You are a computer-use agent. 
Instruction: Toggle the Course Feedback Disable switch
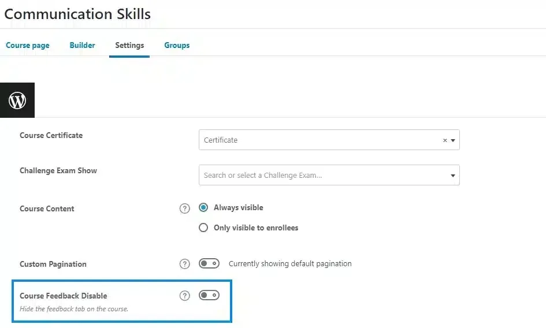tap(209, 295)
